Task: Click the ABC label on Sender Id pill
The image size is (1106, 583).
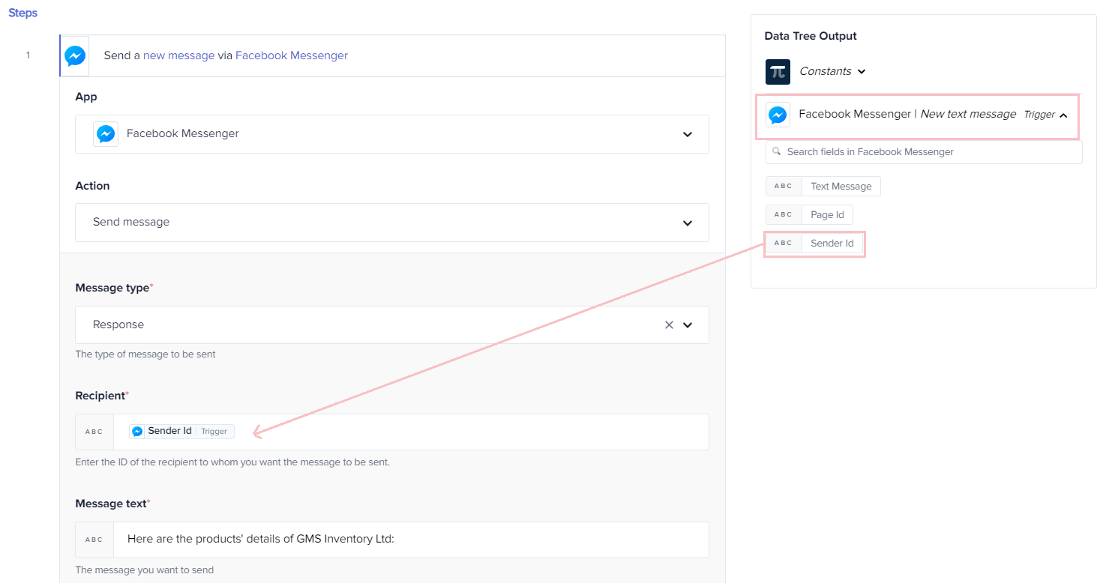Action: (x=784, y=244)
